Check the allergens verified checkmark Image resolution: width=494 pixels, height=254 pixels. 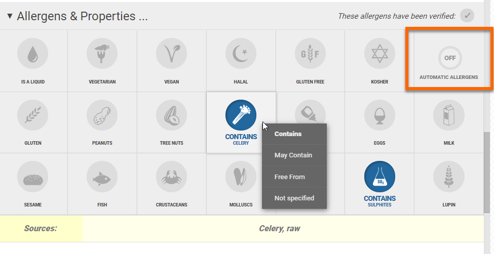pyautogui.click(x=467, y=16)
